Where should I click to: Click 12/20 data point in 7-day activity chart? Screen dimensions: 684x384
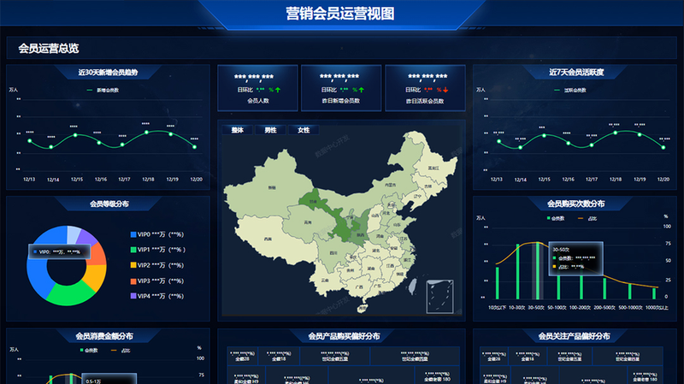click(x=663, y=147)
